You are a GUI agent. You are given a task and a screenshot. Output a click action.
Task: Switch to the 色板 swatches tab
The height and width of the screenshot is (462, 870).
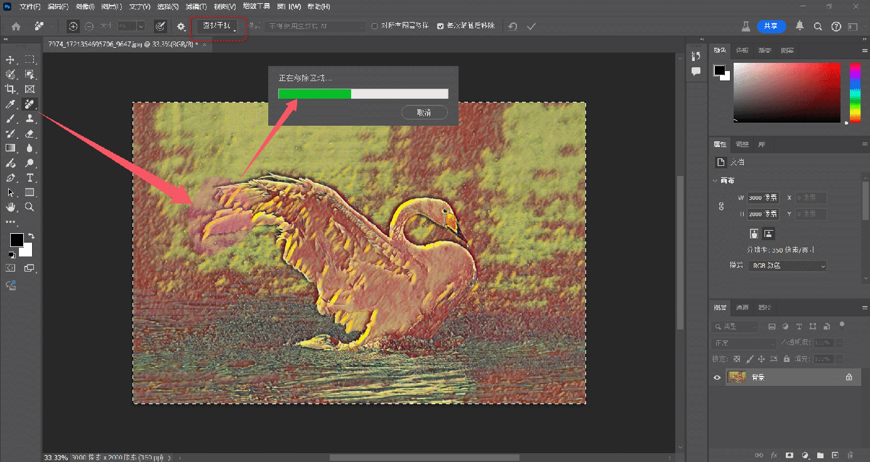pos(742,50)
